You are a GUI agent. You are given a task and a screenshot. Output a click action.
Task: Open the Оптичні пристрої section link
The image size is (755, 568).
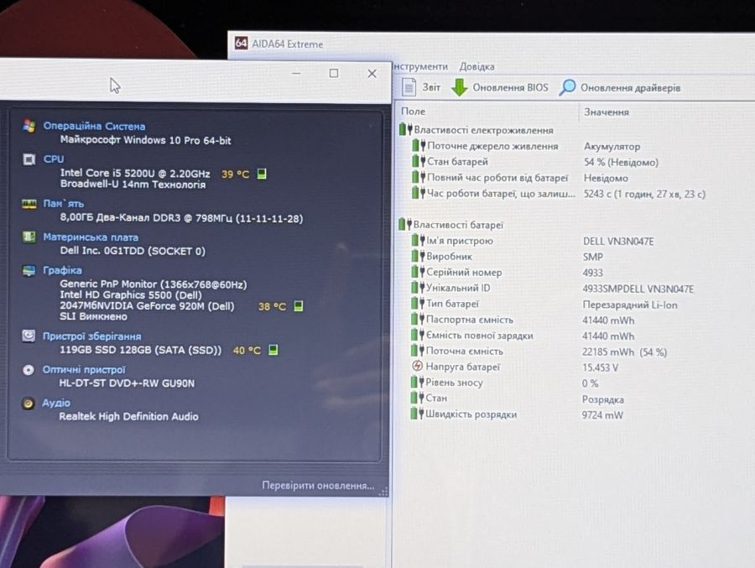pyautogui.click(x=84, y=369)
